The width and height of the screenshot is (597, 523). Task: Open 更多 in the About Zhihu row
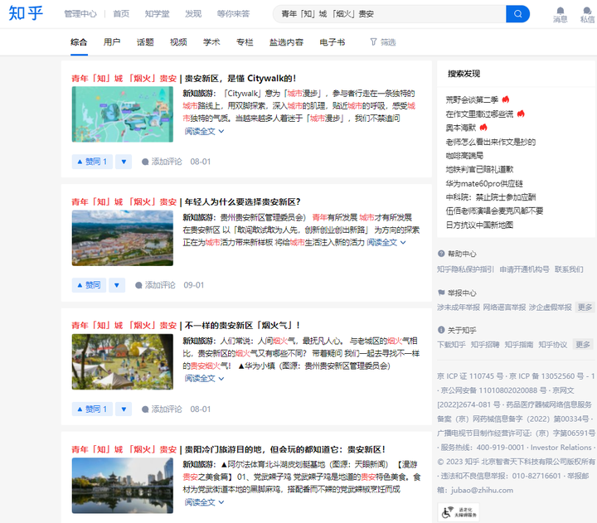tap(583, 345)
